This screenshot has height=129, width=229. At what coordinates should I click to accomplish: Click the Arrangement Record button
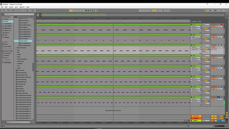[x=88, y=10]
